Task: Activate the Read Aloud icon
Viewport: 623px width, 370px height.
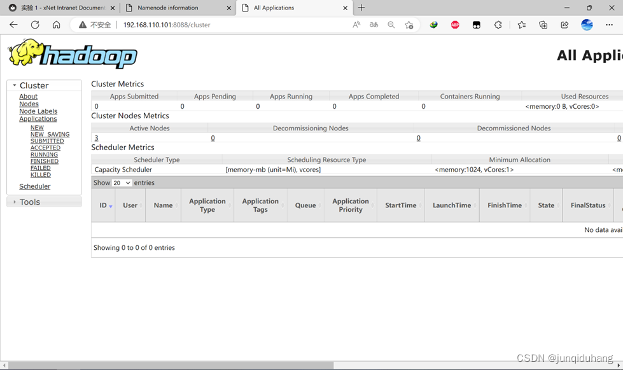Action: [356, 25]
